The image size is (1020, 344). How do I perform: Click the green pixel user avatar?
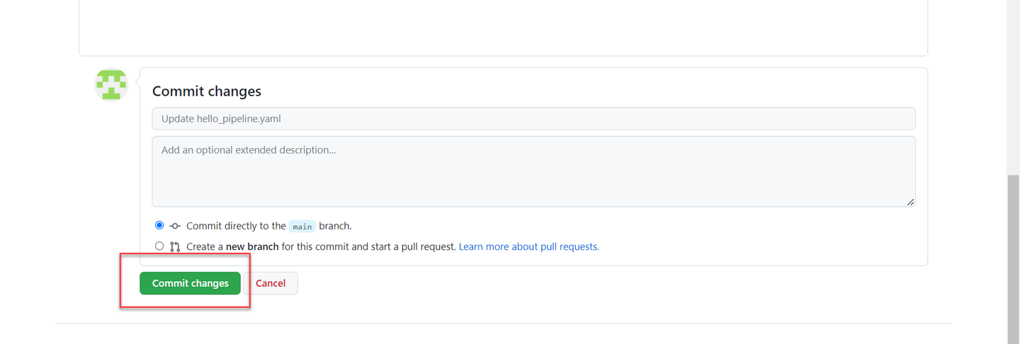coord(111,85)
